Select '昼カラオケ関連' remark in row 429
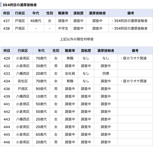This screenshot has height=147, width=153. point(135,58)
